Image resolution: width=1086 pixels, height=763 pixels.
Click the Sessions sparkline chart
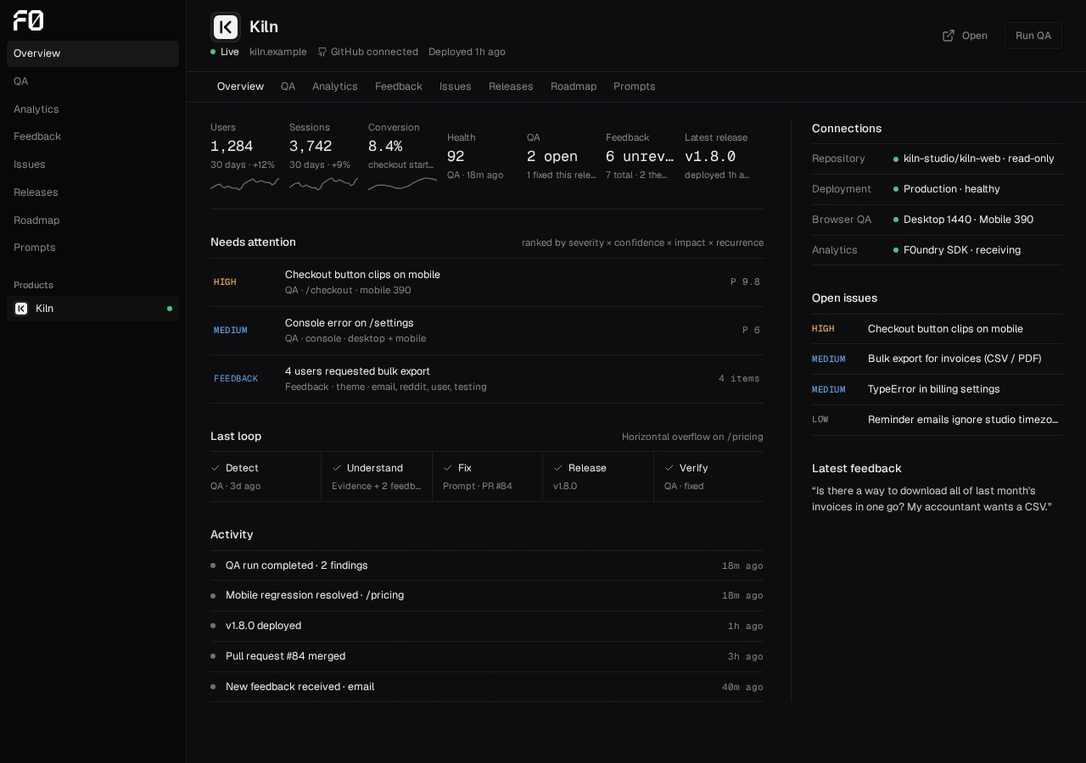click(323, 184)
